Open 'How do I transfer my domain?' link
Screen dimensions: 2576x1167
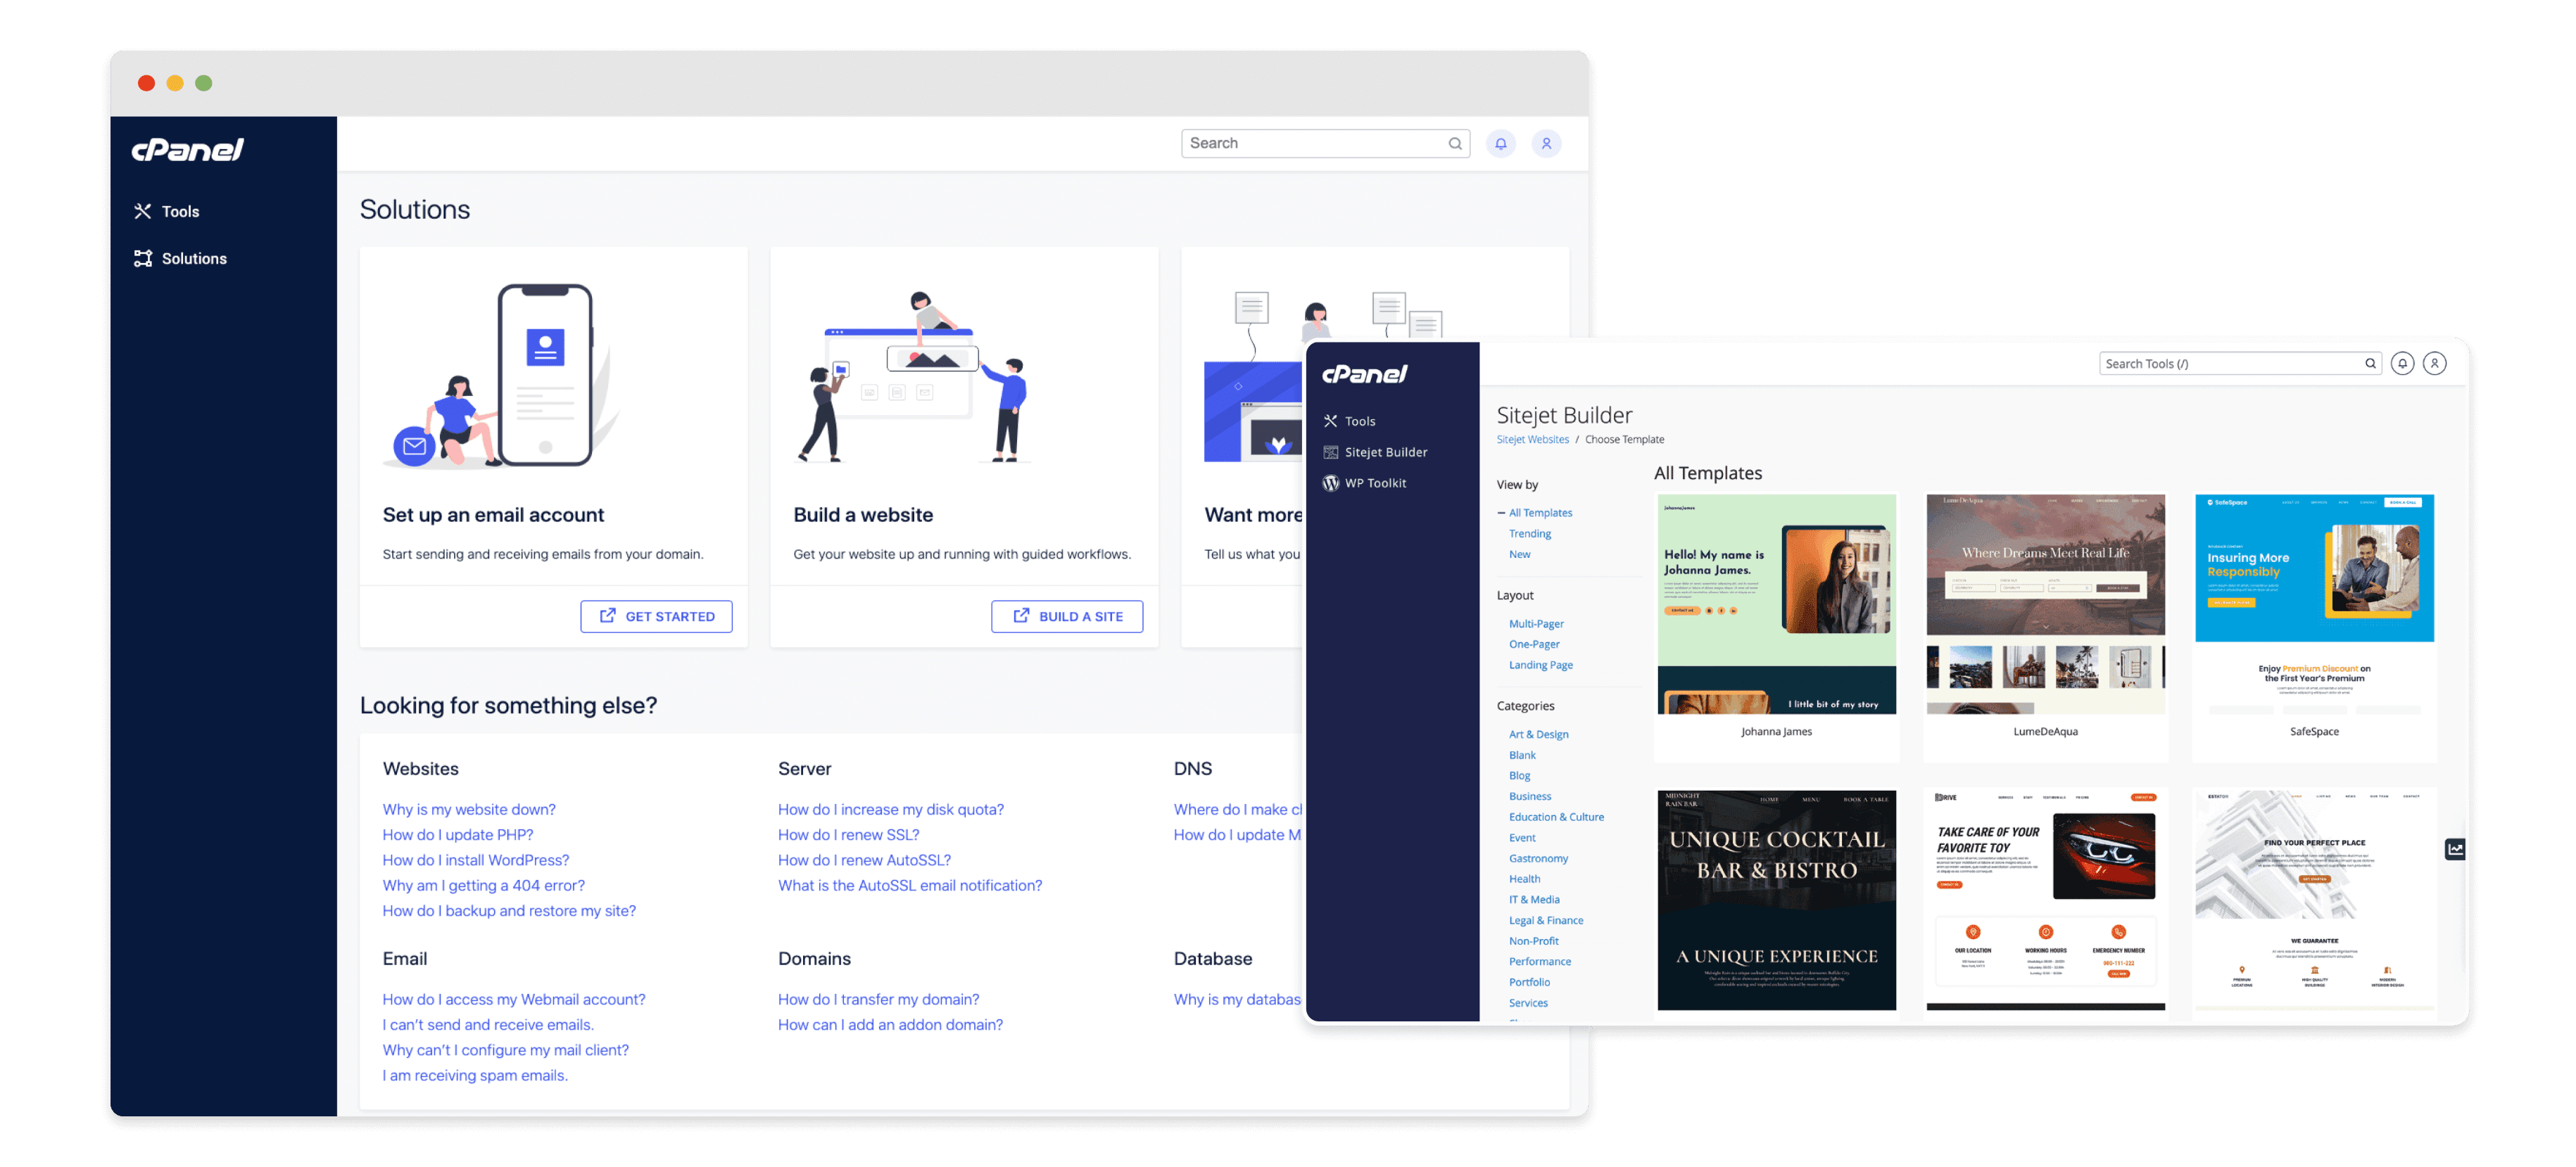[879, 999]
